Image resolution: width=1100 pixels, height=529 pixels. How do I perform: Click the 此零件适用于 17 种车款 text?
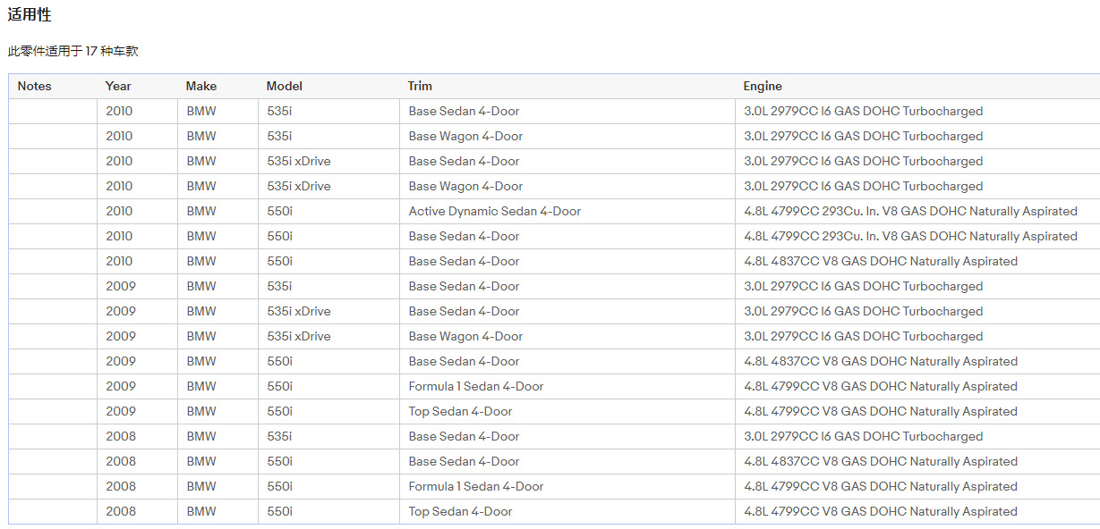coord(73,52)
